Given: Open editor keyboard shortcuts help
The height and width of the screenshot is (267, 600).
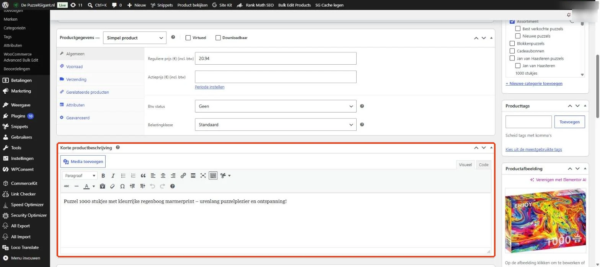Looking at the screenshot, I should pyautogui.click(x=173, y=186).
